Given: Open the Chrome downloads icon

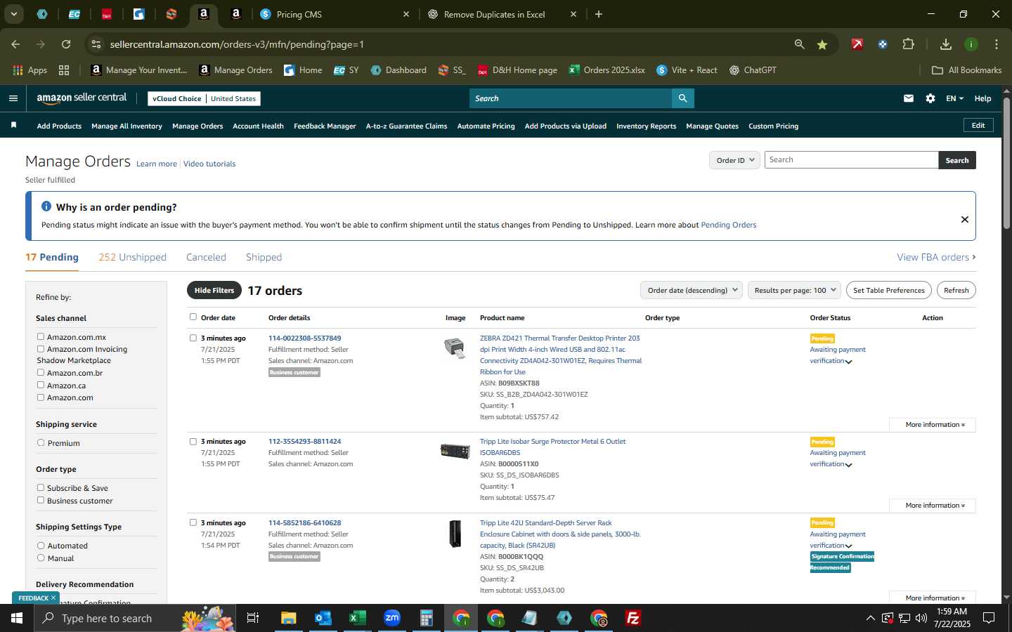Looking at the screenshot, I should tap(946, 44).
